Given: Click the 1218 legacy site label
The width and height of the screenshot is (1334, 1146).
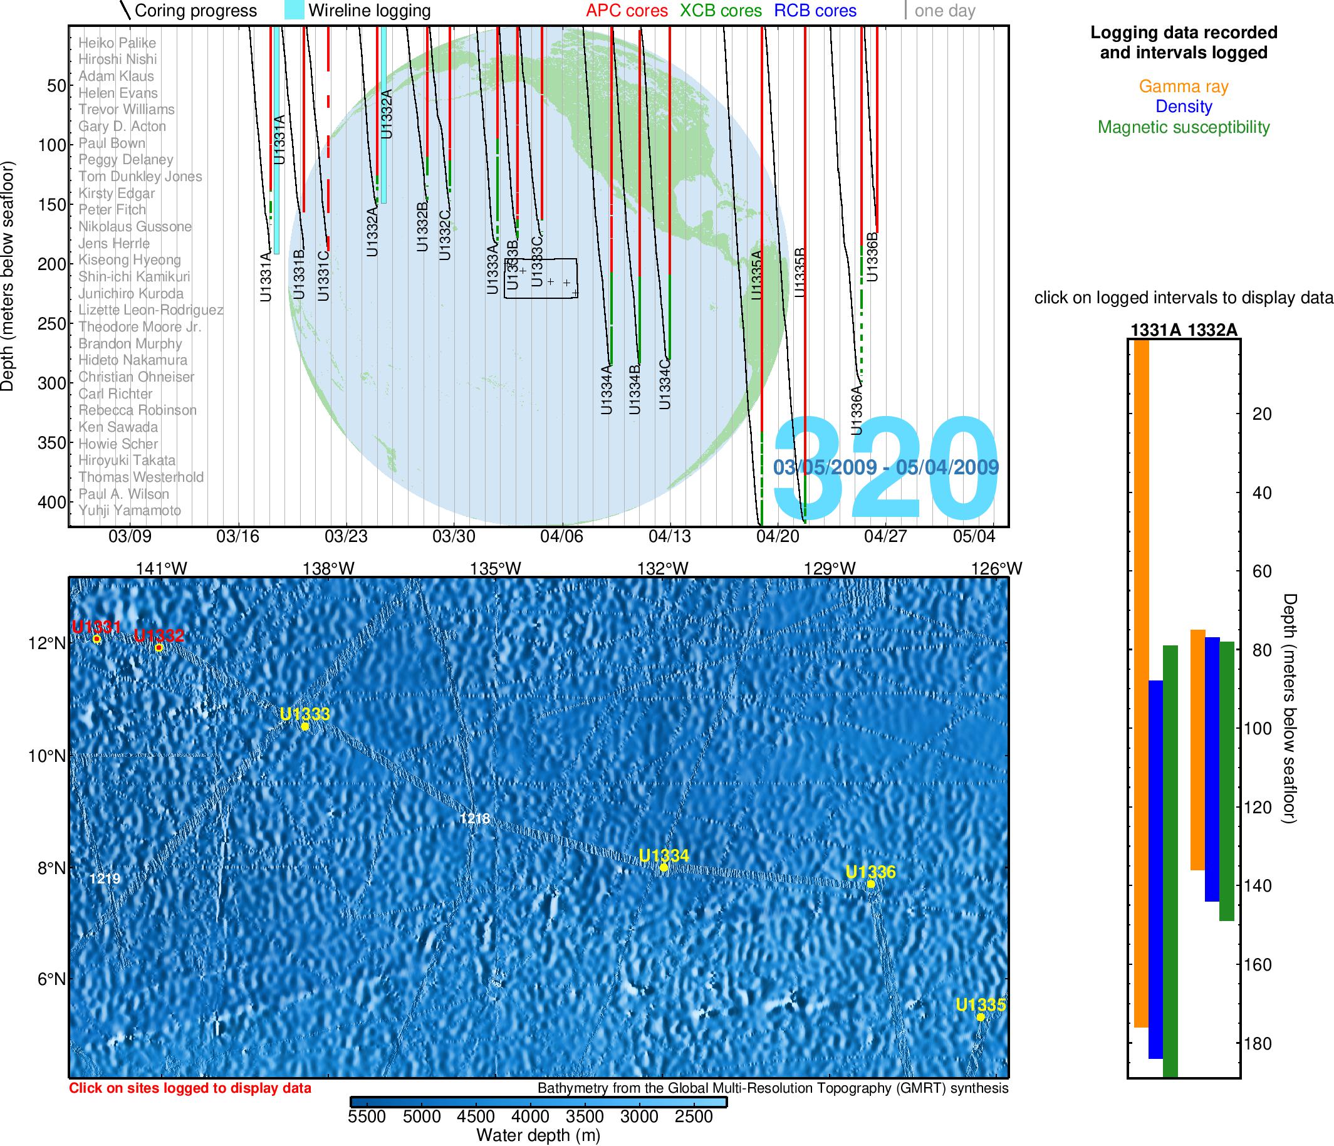Looking at the screenshot, I should [x=474, y=819].
